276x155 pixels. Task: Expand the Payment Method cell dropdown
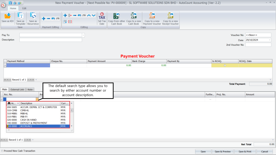point(48,65)
